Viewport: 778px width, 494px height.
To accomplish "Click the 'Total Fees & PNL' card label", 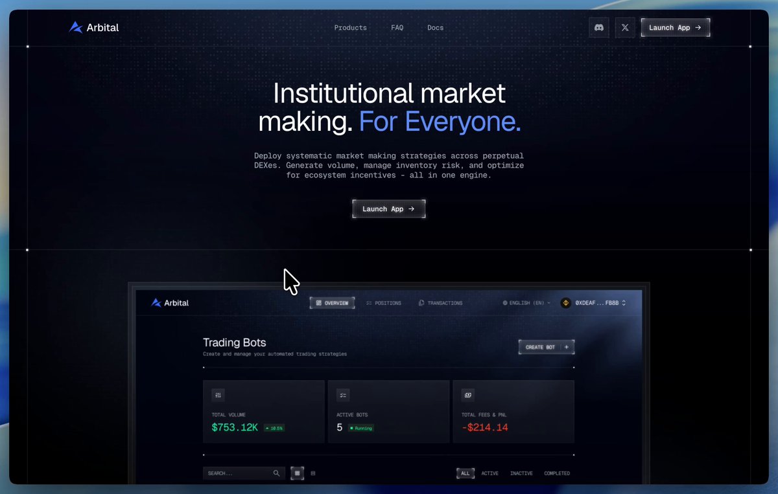I will coord(485,414).
